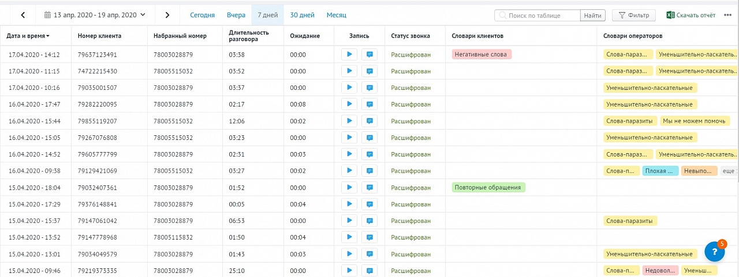
Task: Click duration value 12:06
Action: click(237, 121)
